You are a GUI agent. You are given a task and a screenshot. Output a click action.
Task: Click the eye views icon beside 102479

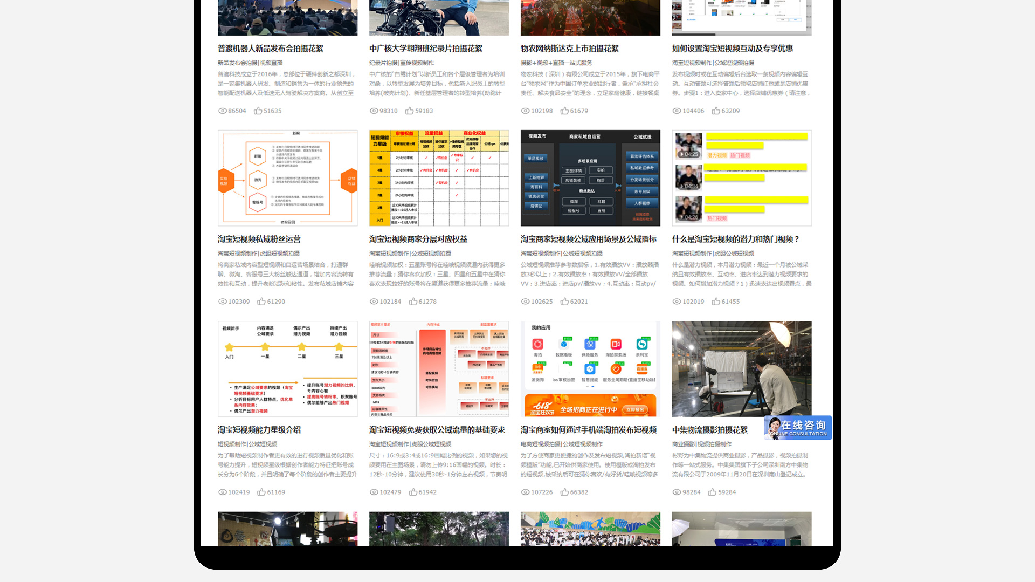coord(374,492)
